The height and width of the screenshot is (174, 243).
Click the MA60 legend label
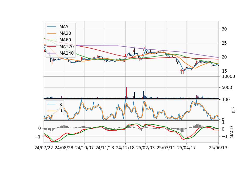point(65,40)
